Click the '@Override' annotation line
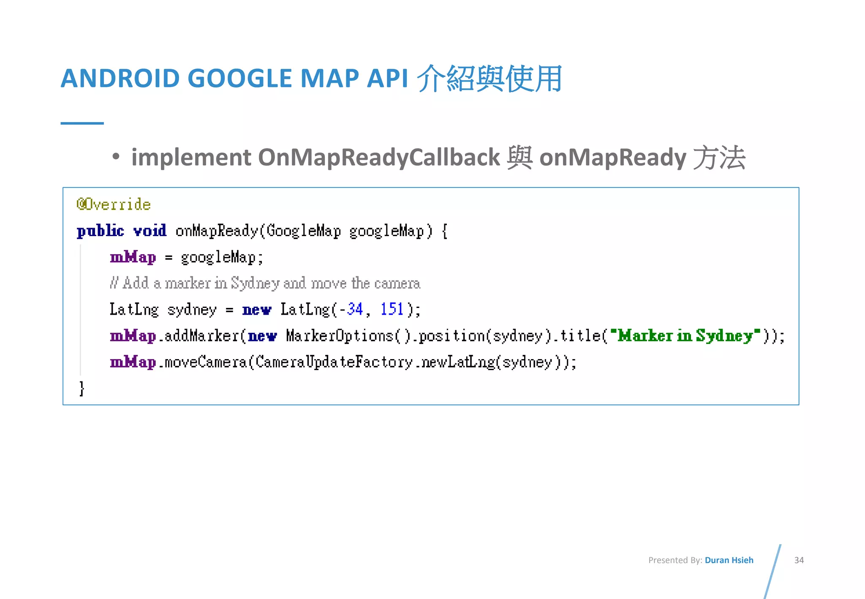The image size is (865, 599). coord(114,204)
